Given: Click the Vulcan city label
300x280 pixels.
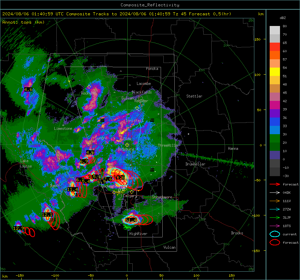Looking at the screenshot, I should 169,247.
